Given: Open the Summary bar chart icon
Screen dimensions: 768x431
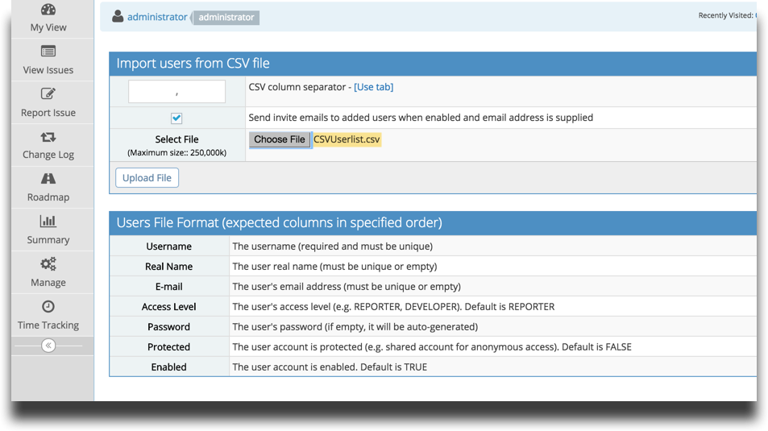Looking at the screenshot, I should click(48, 222).
